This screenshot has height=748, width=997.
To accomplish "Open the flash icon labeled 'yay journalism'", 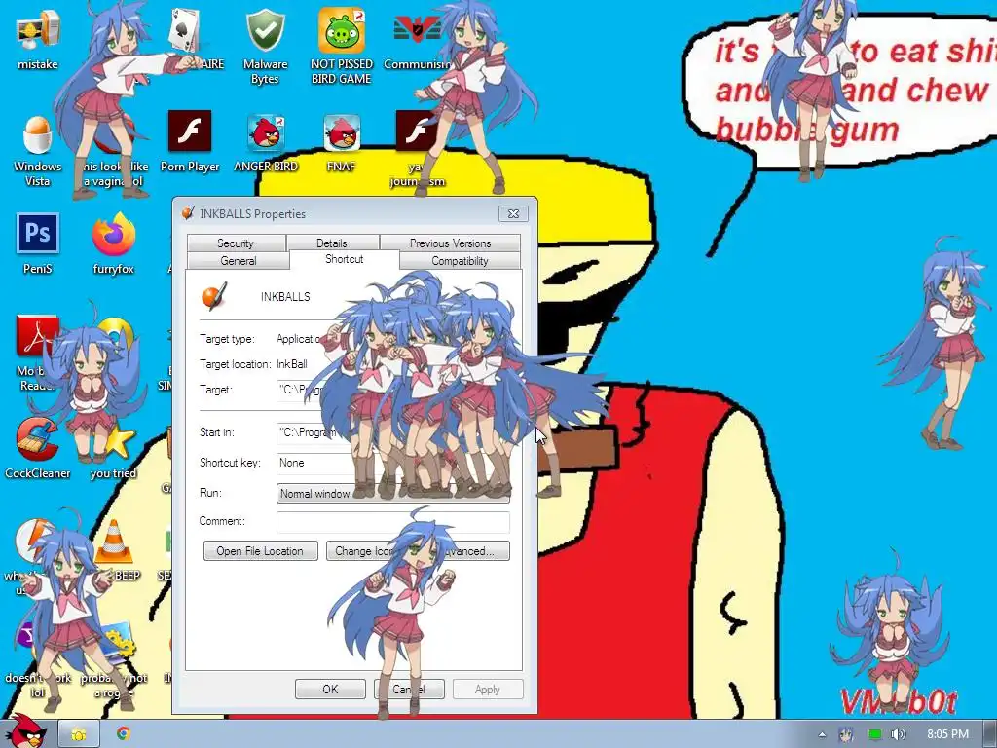I will pos(417,131).
